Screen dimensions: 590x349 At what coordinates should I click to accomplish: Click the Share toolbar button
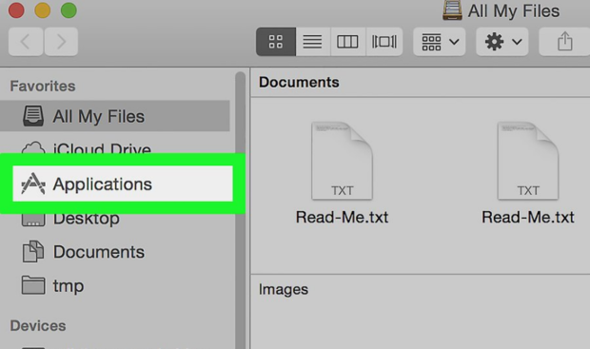tap(564, 42)
